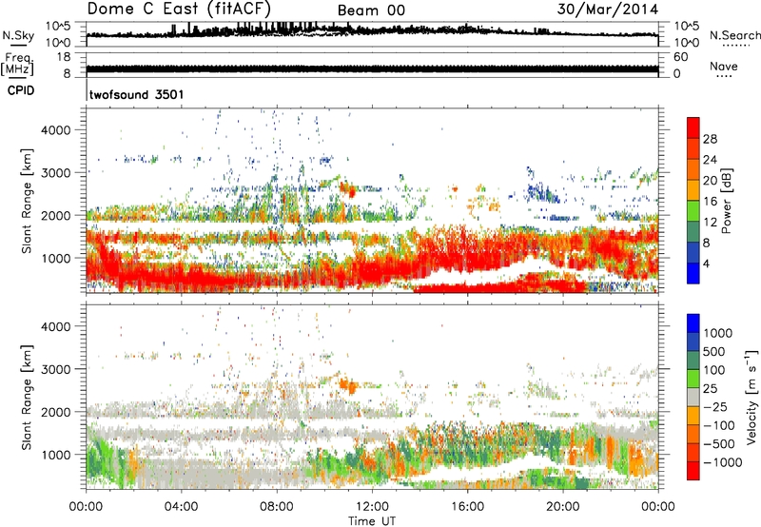This screenshot has height=527, width=761.
Task: Click the yellow-orange 16–20 dB Power colorbar segment
Action: [x=693, y=190]
